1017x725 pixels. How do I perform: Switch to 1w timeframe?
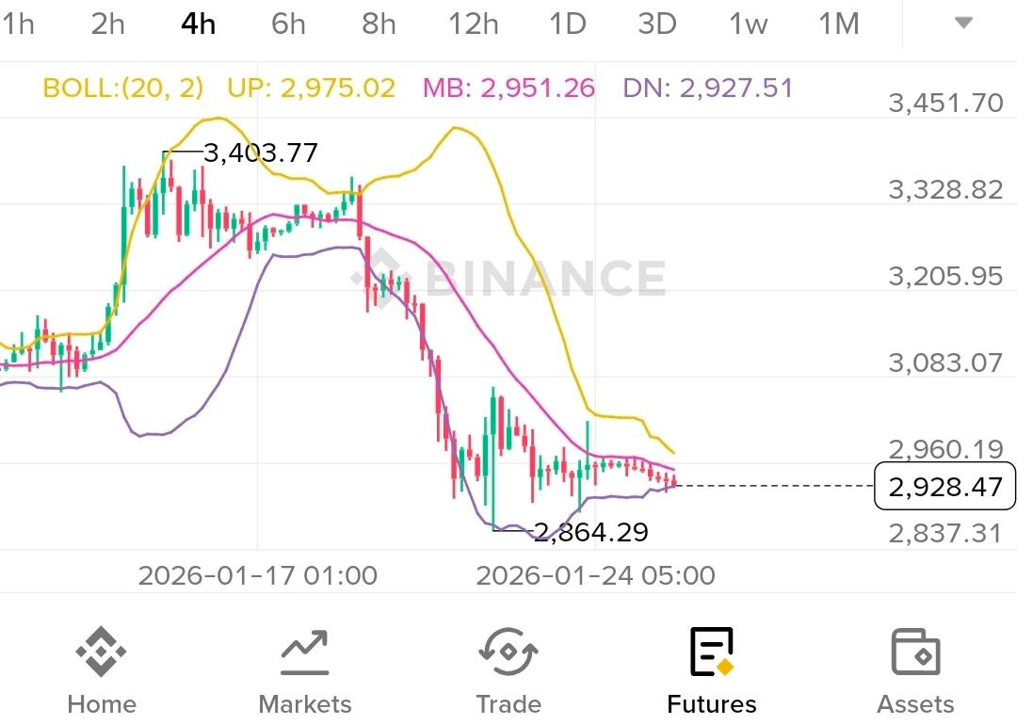pyautogui.click(x=749, y=24)
